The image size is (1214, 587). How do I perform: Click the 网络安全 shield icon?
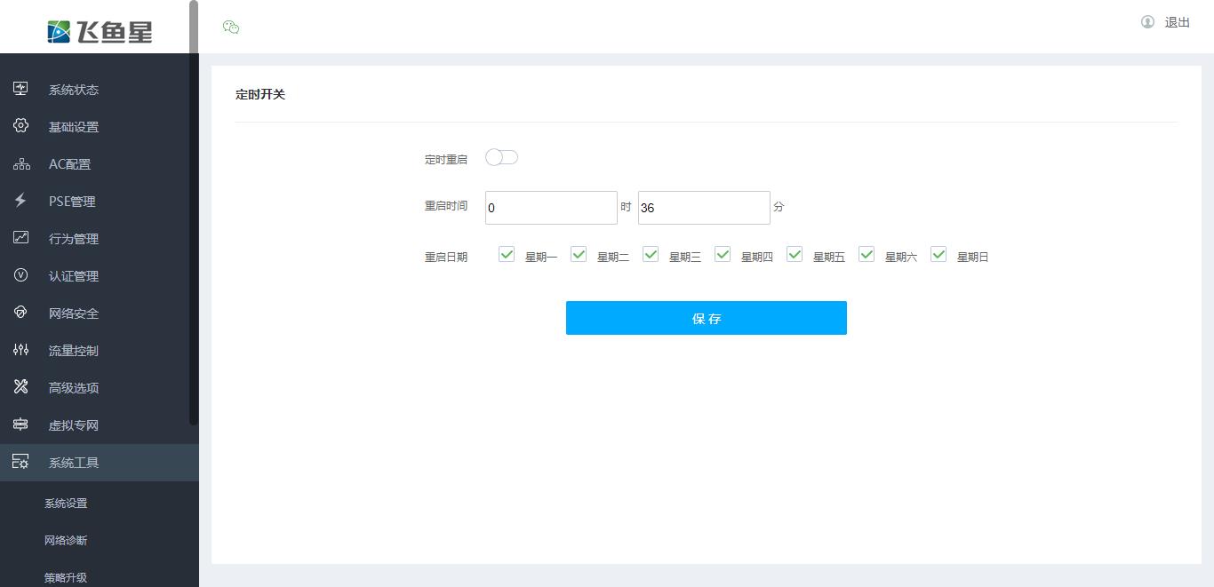click(20, 313)
